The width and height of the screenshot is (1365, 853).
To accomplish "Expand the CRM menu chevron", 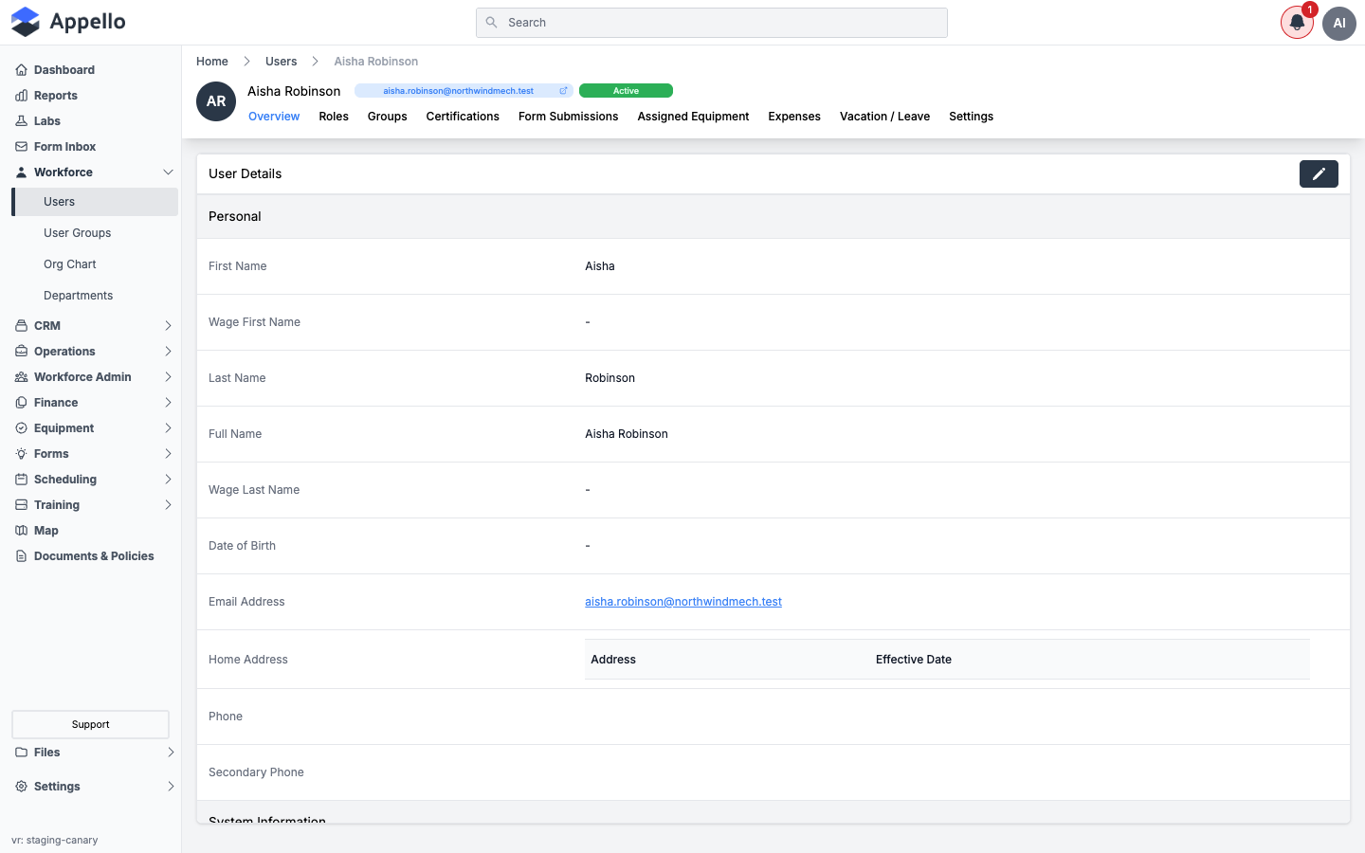I will click(x=168, y=326).
